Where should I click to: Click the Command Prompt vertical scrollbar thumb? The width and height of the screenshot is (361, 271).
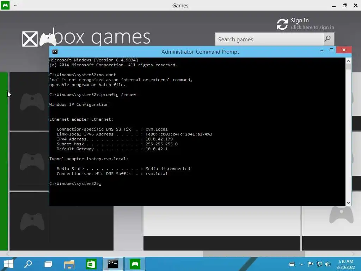(348, 67)
